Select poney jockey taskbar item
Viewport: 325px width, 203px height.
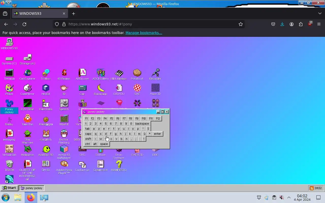tap(31, 188)
